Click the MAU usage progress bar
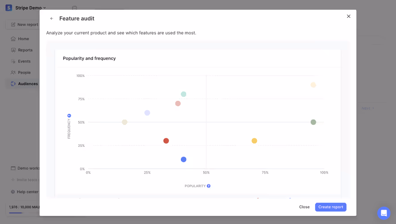Image resolution: width=396 pixels, height=224 pixels. pyautogui.click(x=24, y=213)
